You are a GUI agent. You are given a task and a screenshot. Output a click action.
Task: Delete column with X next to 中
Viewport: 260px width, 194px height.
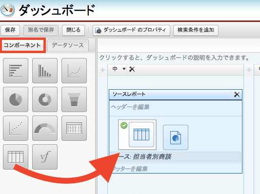132,69
